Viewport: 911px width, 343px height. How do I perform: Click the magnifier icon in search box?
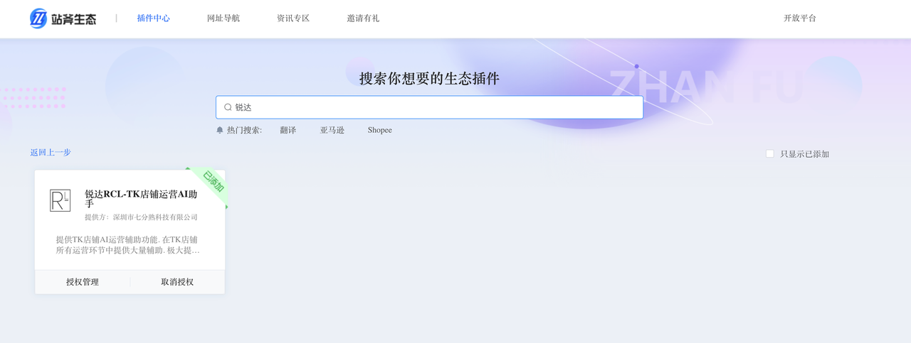pyautogui.click(x=228, y=107)
